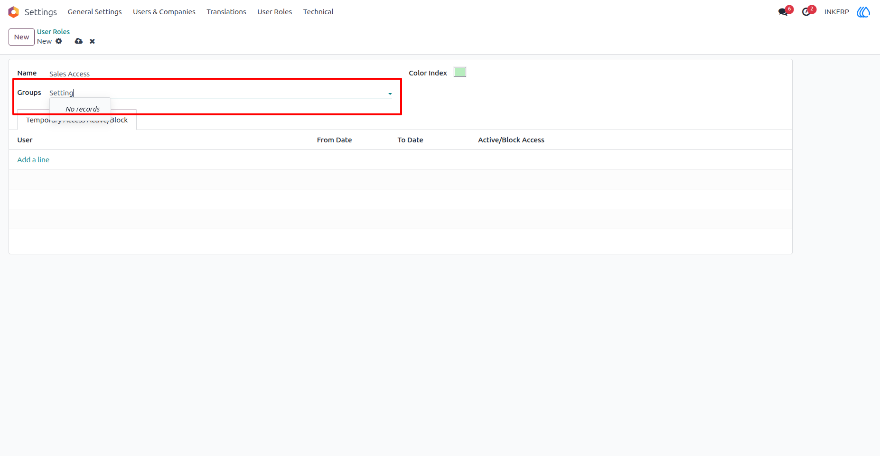
Task: Pick a color from the green Color Index swatch
Action: click(x=460, y=72)
